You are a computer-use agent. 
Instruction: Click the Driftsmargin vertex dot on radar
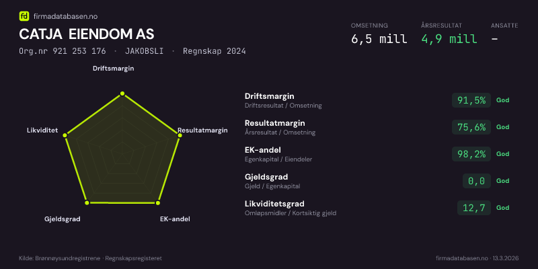coord(122,93)
